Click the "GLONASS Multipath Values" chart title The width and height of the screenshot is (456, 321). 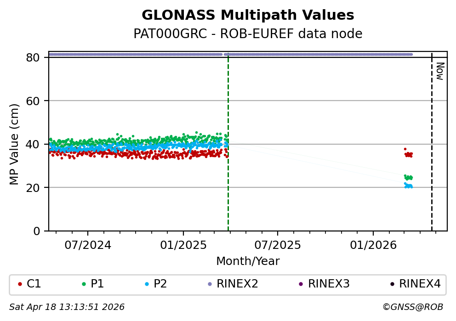click(248, 16)
